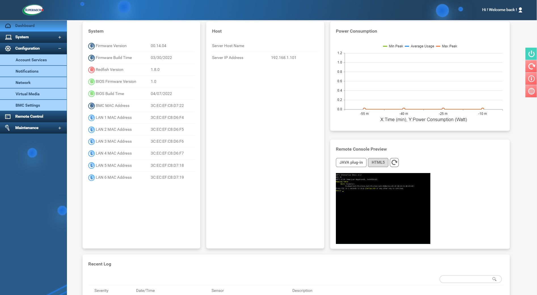Viewport: 537px width, 295px height.
Task: Collapse the Configuration menu section
Action: (x=60, y=49)
